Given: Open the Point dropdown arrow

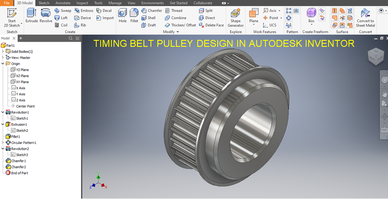Looking at the screenshot, I should click(281, 18).
